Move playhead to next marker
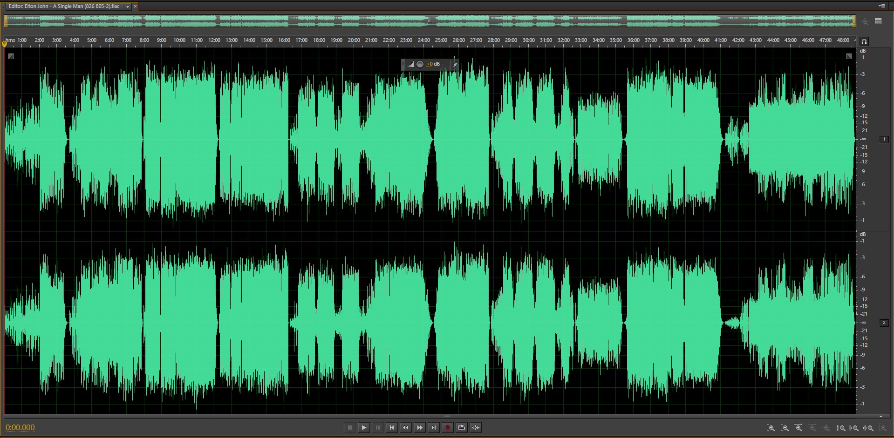Image resolution: width=894 pixels, height=438 pixels. (x=433, y=427)
